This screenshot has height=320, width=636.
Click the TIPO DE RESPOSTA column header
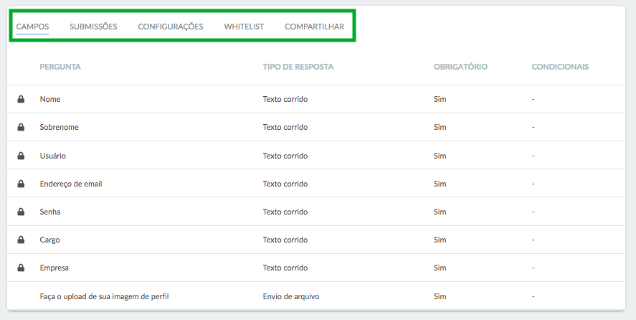[298, 67]
